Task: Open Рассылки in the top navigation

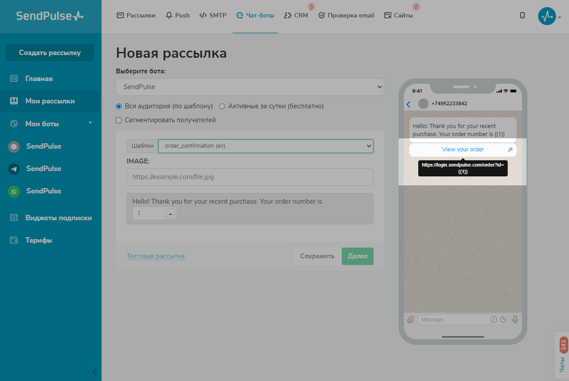Action: (136, 15)
